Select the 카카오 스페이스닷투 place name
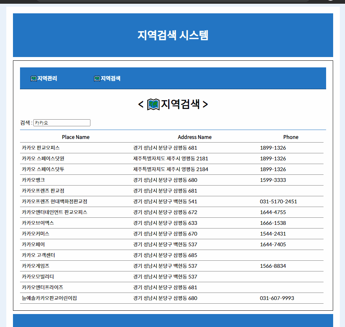345x327 pixels. coord(43,169)
